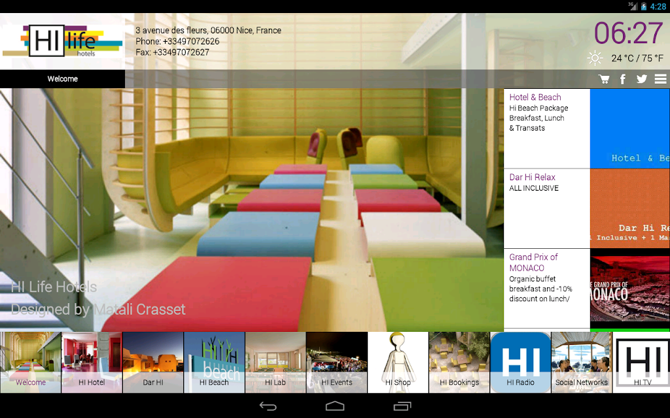Select the Welcome tab in header bar

pos(62,79)
